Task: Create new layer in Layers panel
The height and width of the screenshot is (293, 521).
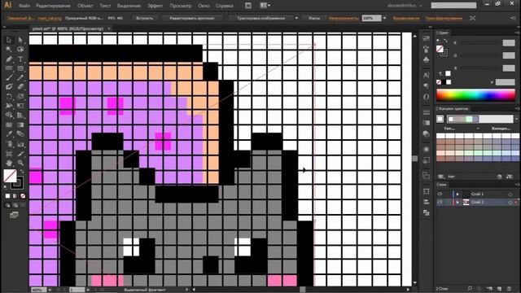Action: coord(499,288)
